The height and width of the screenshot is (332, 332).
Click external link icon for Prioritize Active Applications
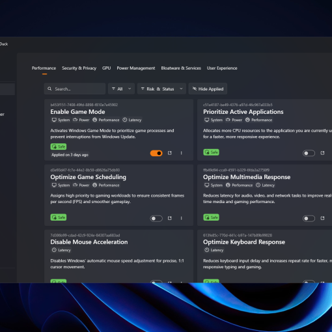[322, 153]
